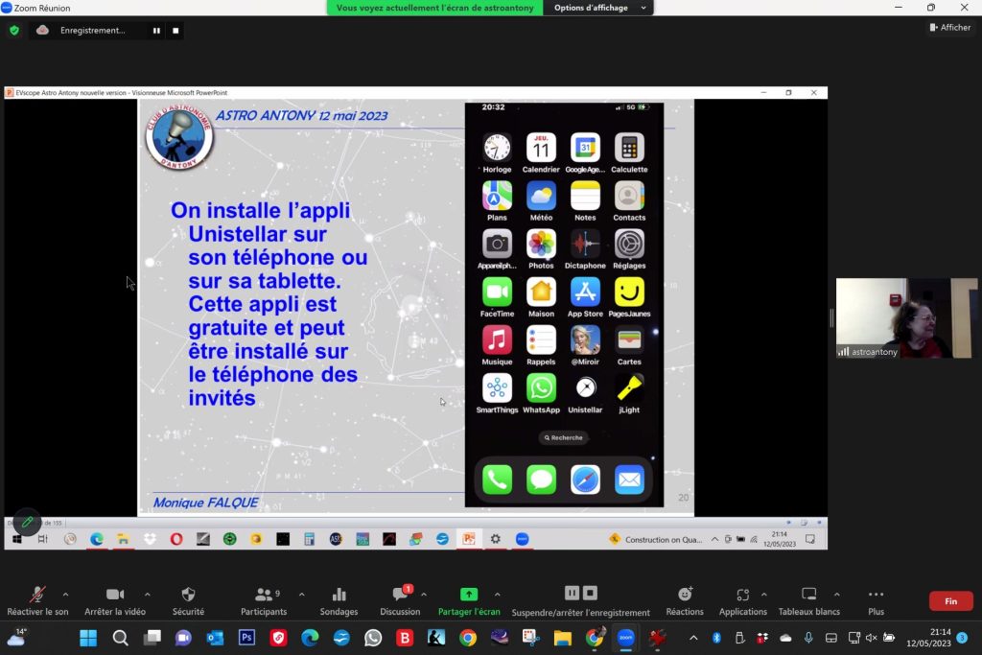Open Windows taskbar Search
The height and width of the screenshot is (655, 982).
click(x=120, y=638)
